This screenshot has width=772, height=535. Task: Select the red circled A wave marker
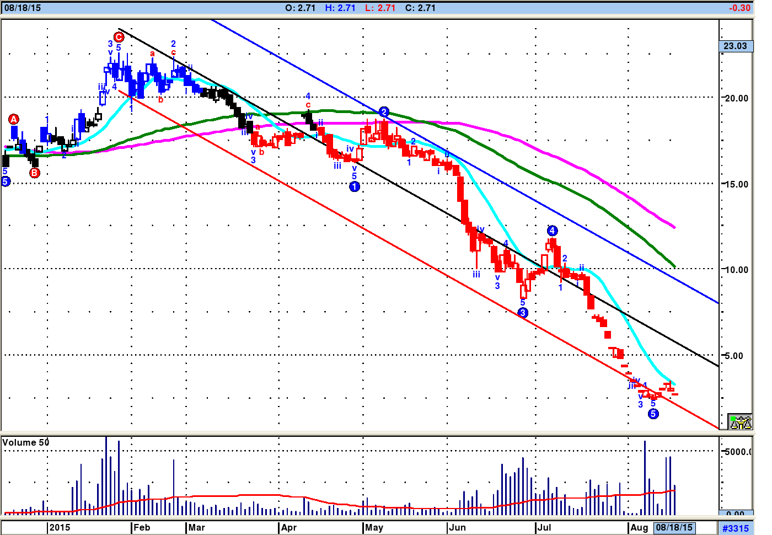coord(14,119)
